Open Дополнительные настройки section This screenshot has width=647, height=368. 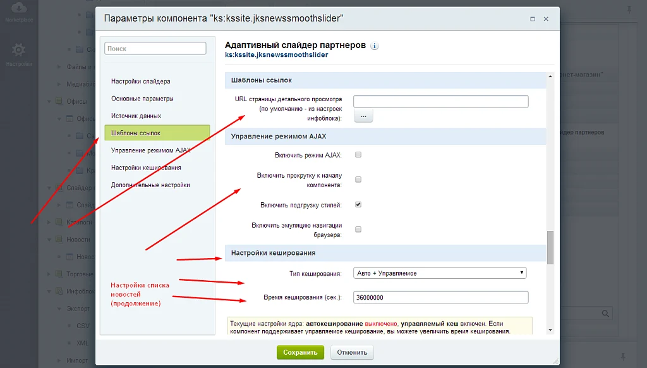click(x=150, y=185)
